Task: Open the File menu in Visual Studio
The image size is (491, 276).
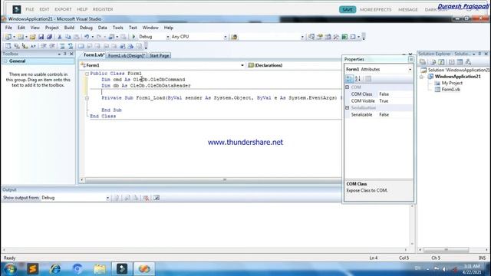Action: point(8,28)
